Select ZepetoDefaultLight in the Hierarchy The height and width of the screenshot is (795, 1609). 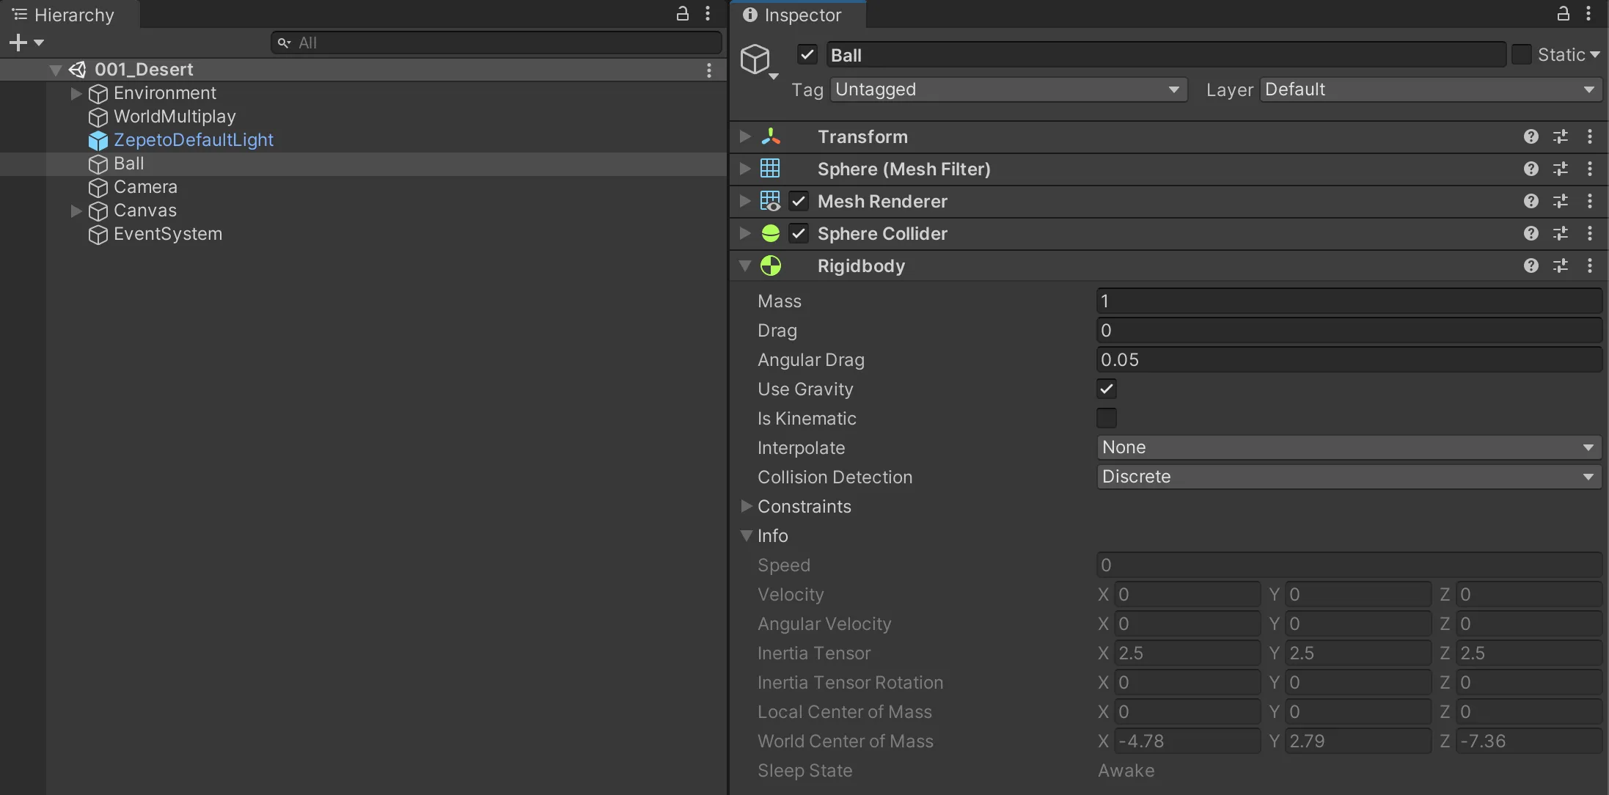(194, 140)
